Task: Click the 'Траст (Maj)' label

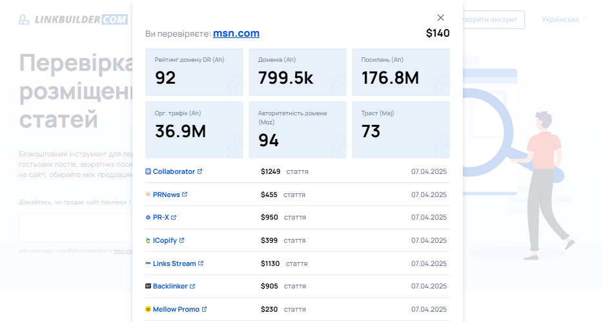Action: [378, 113]
